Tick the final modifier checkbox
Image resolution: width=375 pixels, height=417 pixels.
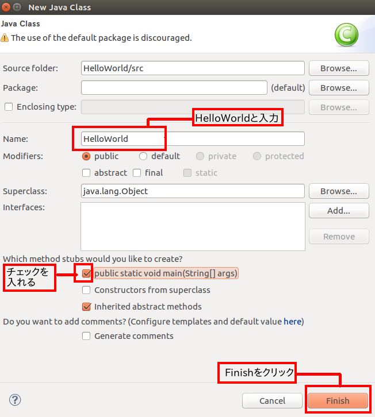(x=137, y=173)
